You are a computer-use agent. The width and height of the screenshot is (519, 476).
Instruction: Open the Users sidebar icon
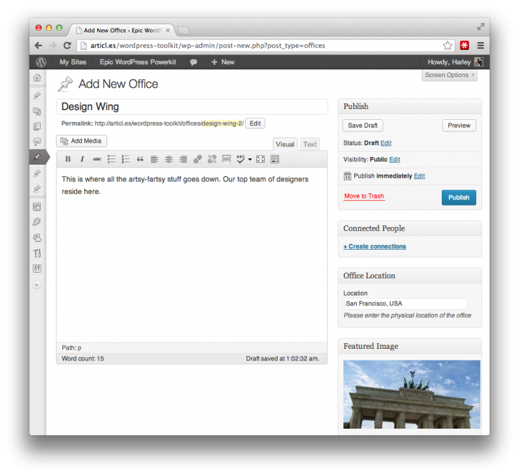coord(37,237)
